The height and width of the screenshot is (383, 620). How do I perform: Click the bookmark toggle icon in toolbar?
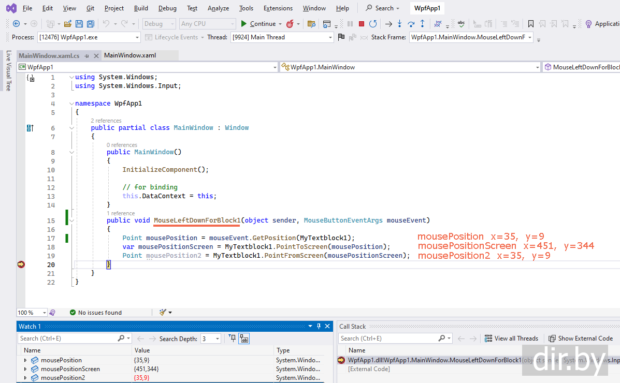pyautogui.click(x=531, y=24)
